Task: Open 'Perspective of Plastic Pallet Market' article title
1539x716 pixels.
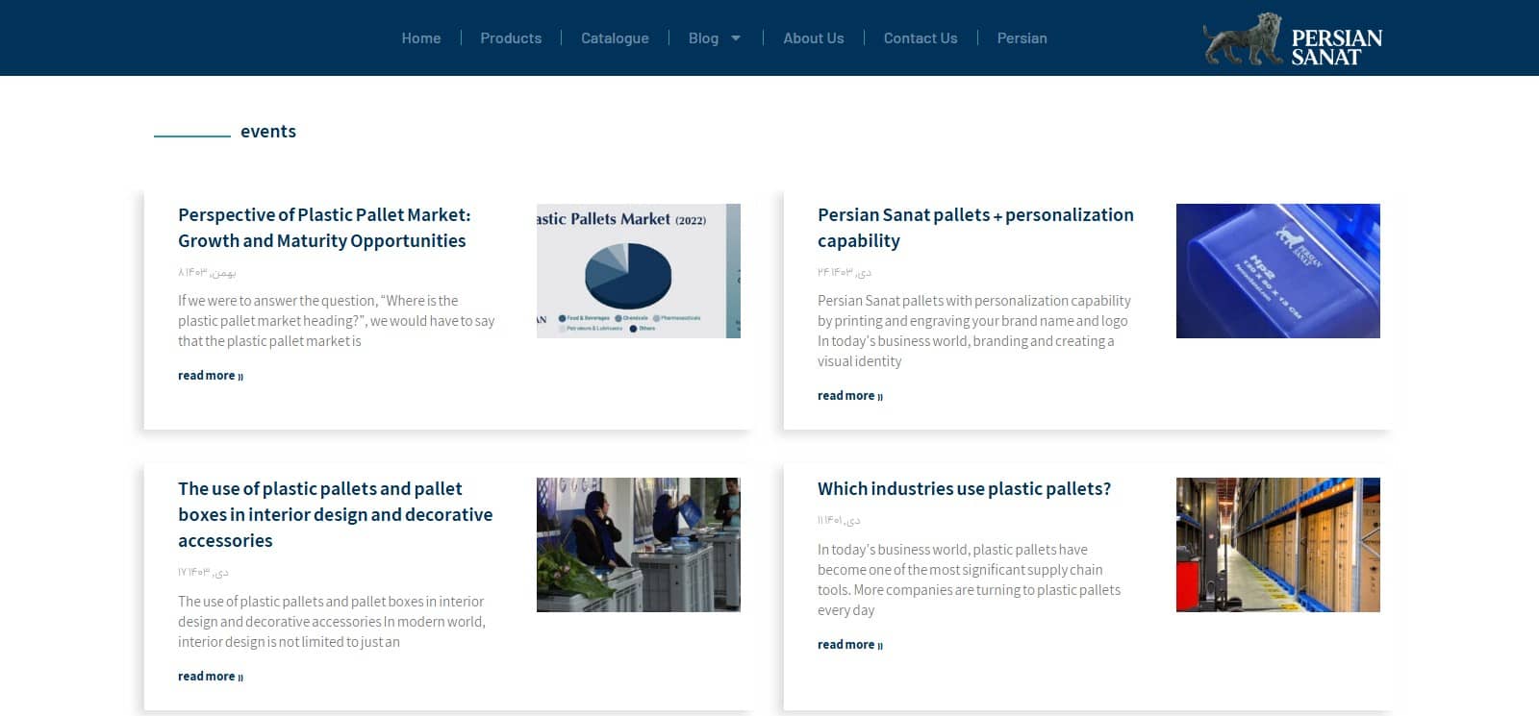Action: click(324, 228)
